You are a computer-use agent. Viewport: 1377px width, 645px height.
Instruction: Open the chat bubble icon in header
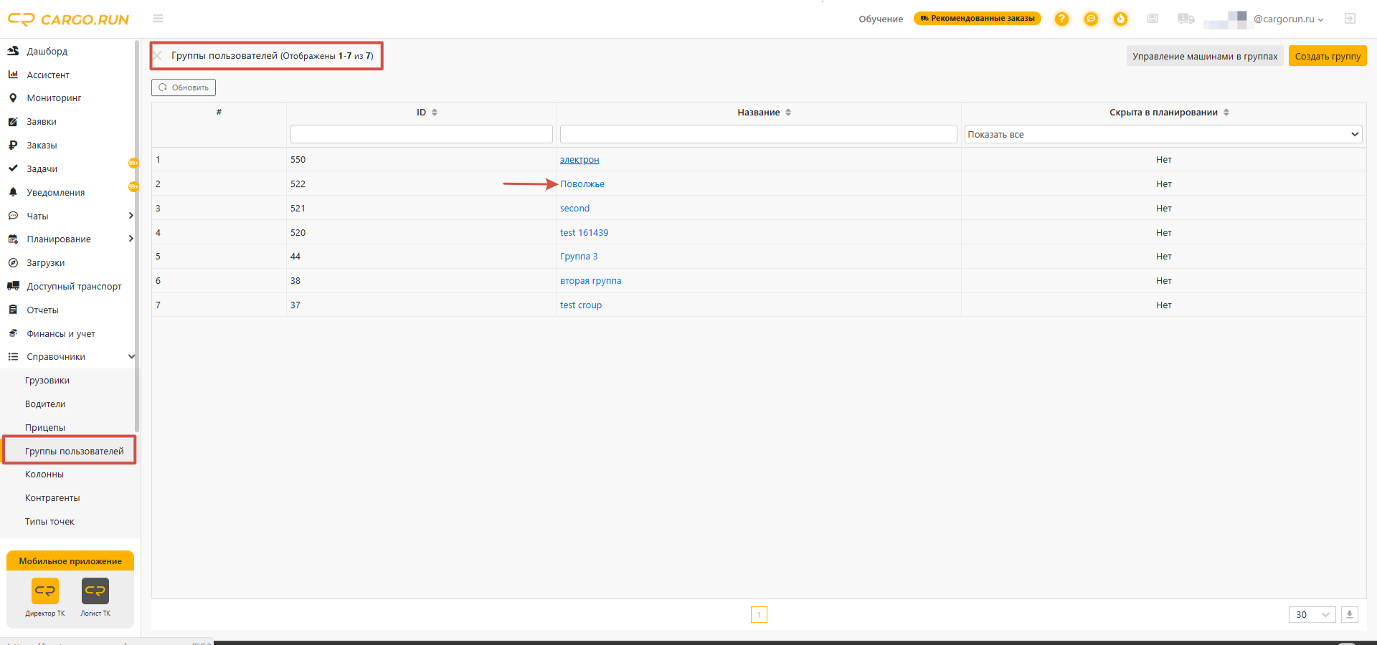pos(1091,19)
